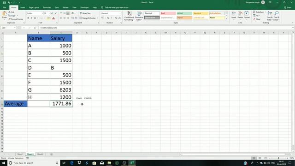The image size is (295, 166).
Task: Copy the selection to the clipboard
Action: 12,16
